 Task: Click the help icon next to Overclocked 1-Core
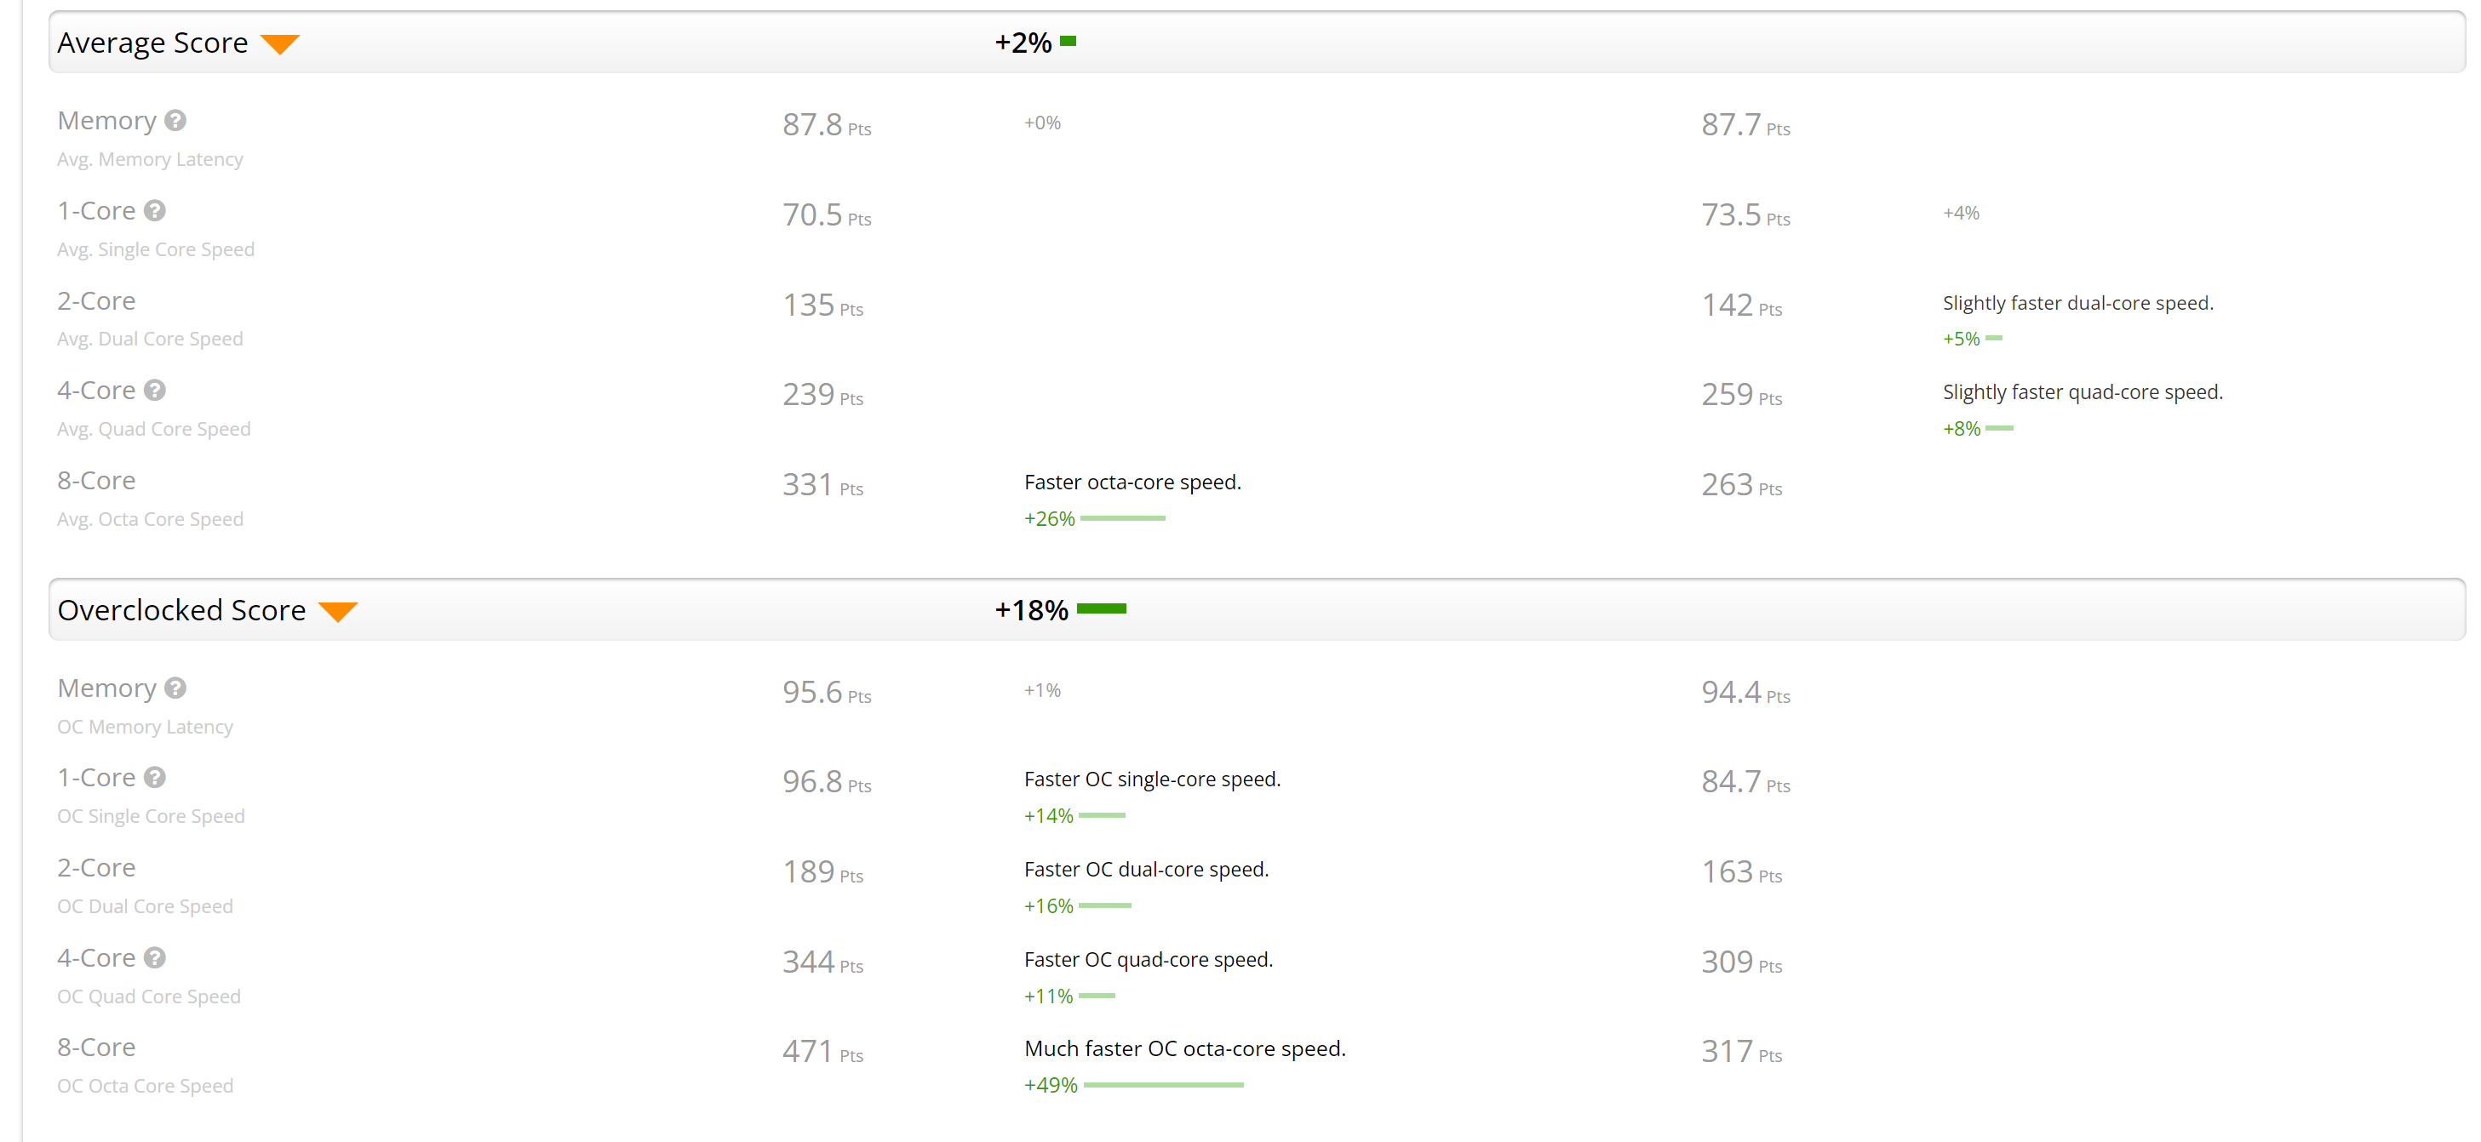[155, 777]
